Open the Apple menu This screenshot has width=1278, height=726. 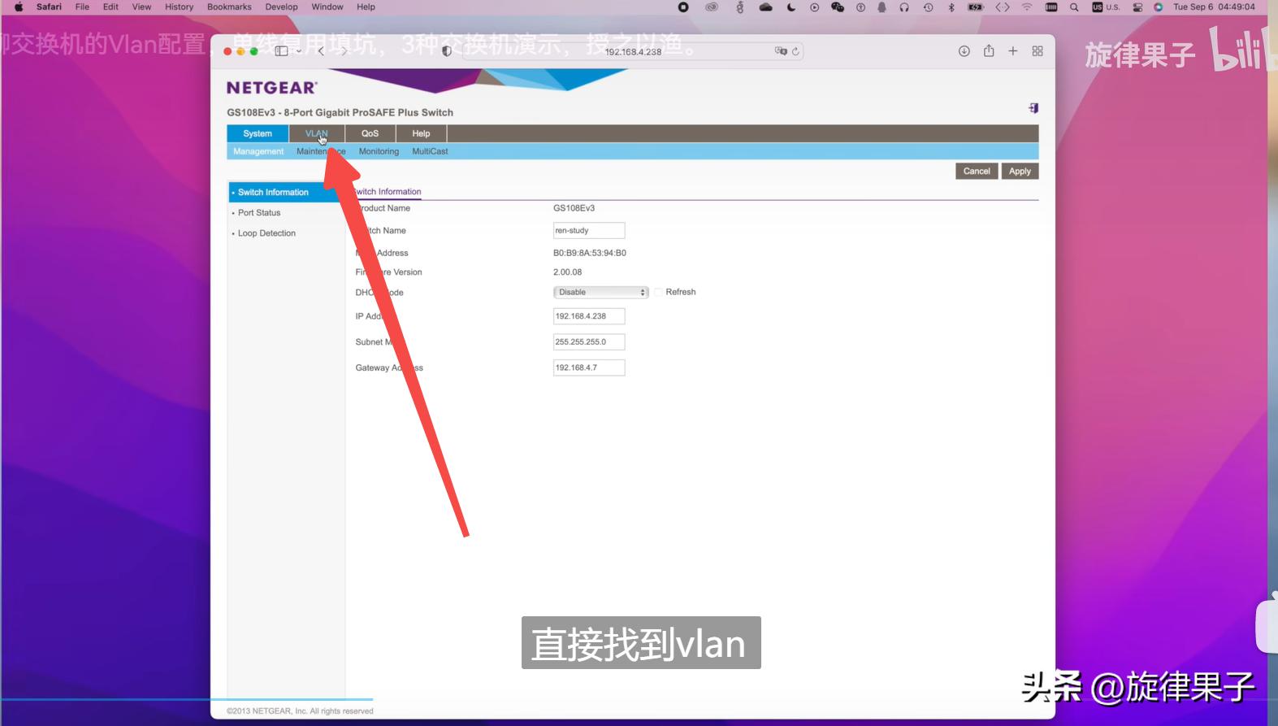click(x=18, y=7)
